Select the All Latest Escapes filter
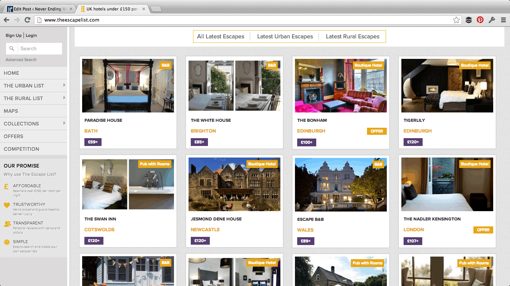This screenshot has height=286, width=510. click(x=221, y=36)
